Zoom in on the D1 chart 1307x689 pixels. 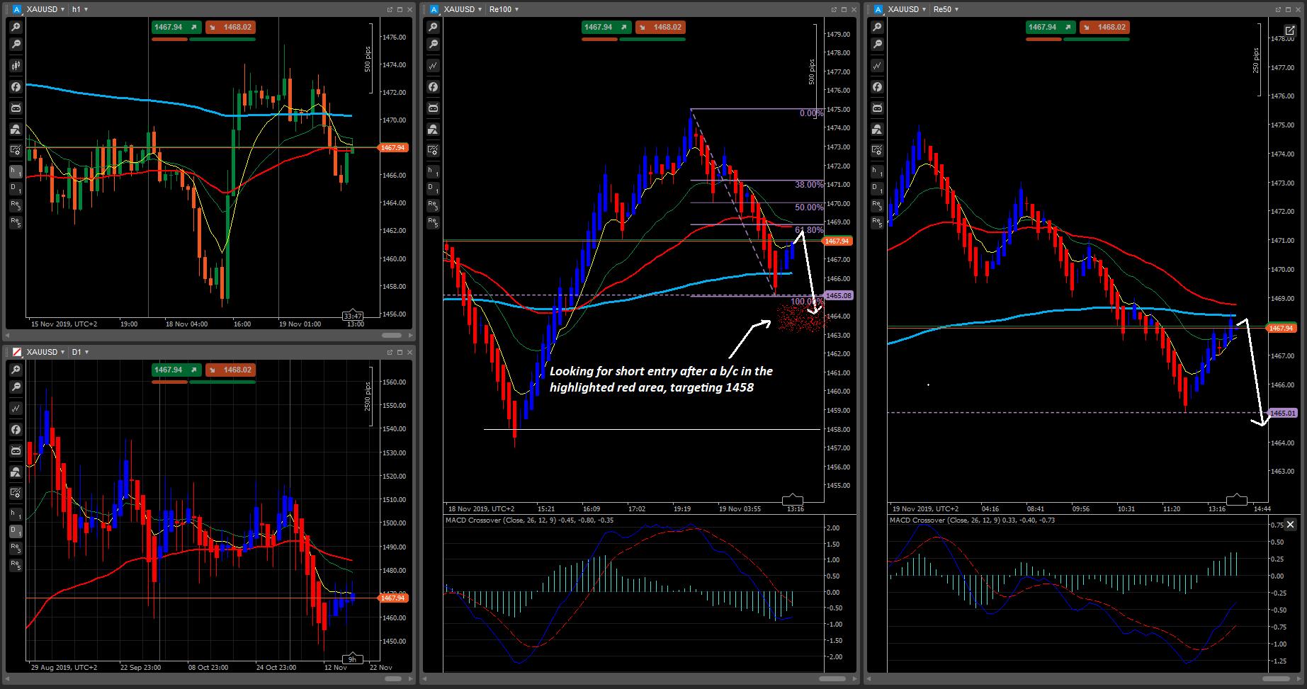(x=16, y=370)
